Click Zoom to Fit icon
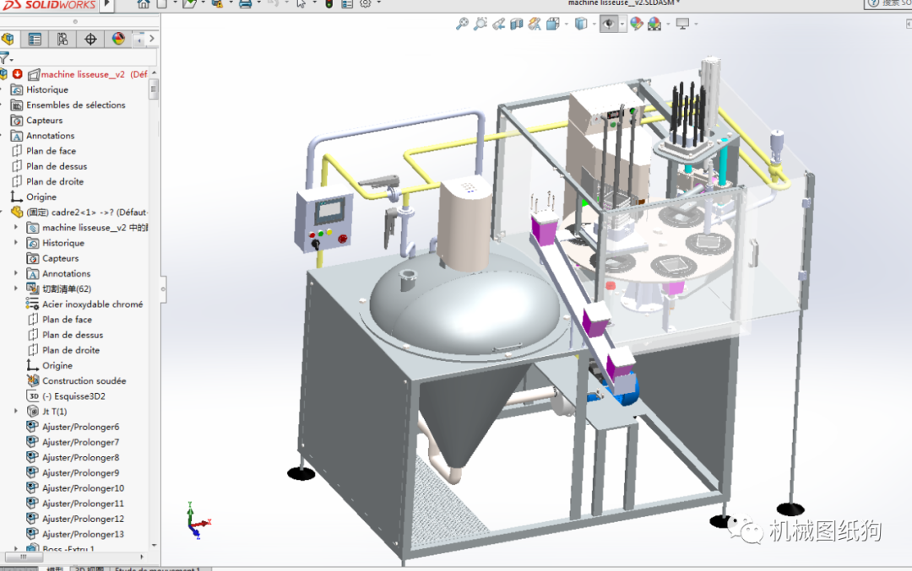 pyautogui.click(x=462, y=24)
